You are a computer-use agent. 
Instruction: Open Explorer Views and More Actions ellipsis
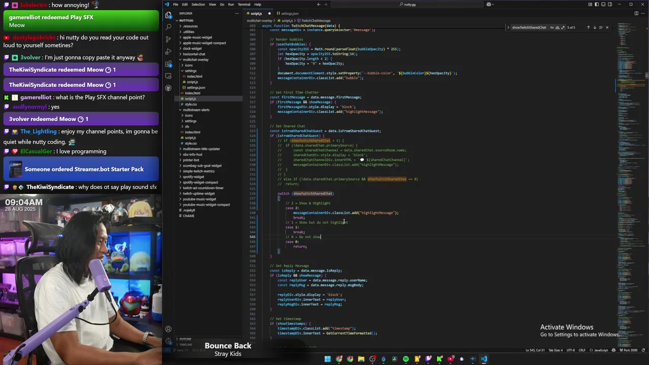click(x=237, y=13)
